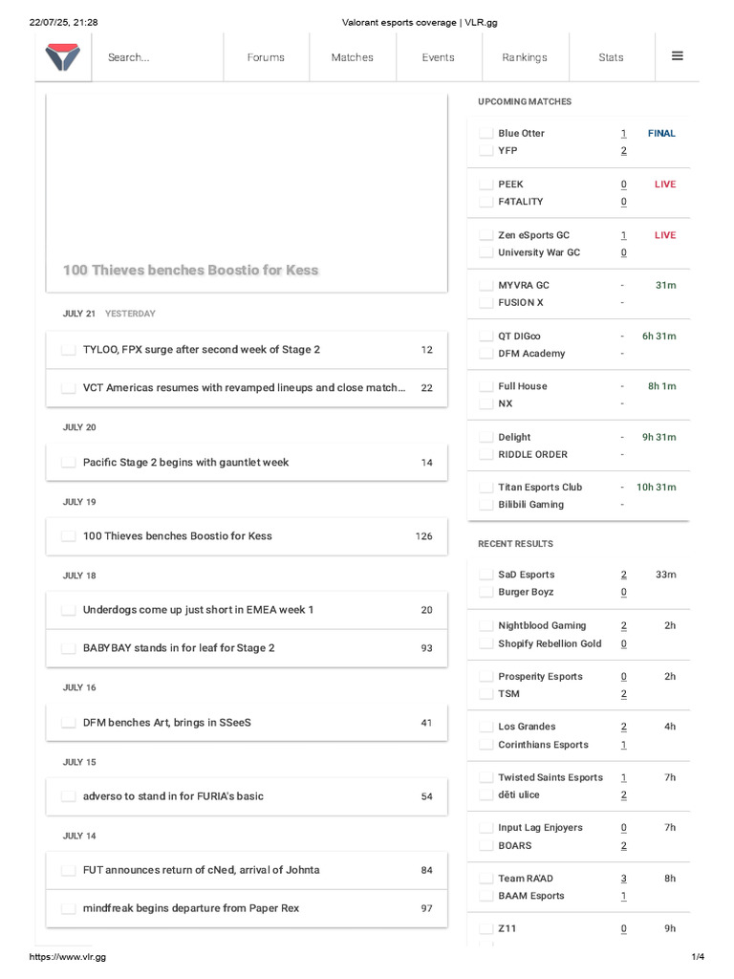Click flag icon beside DFM benches Art
The height and width of the screenshot is (979, 734).
(x=69, y=723)
